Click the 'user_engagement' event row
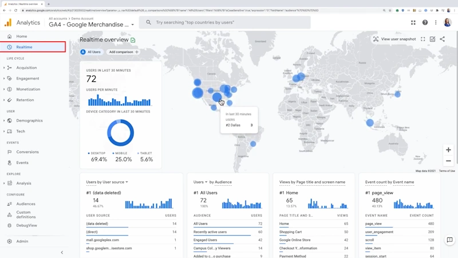 coord(399,232)
